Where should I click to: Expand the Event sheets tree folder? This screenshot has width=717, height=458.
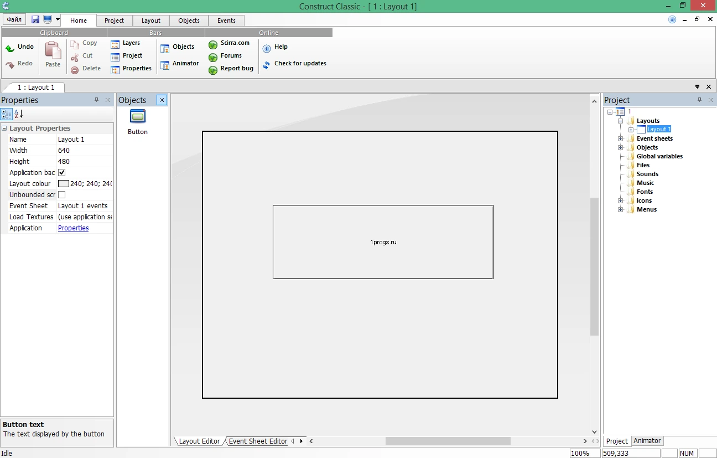(621, 138)
